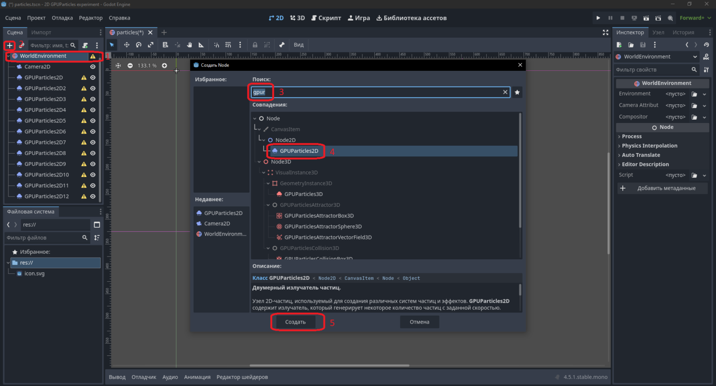Screen dimensions: 716x386
Task: Switch to the История tab
Action: pos(683,33)
